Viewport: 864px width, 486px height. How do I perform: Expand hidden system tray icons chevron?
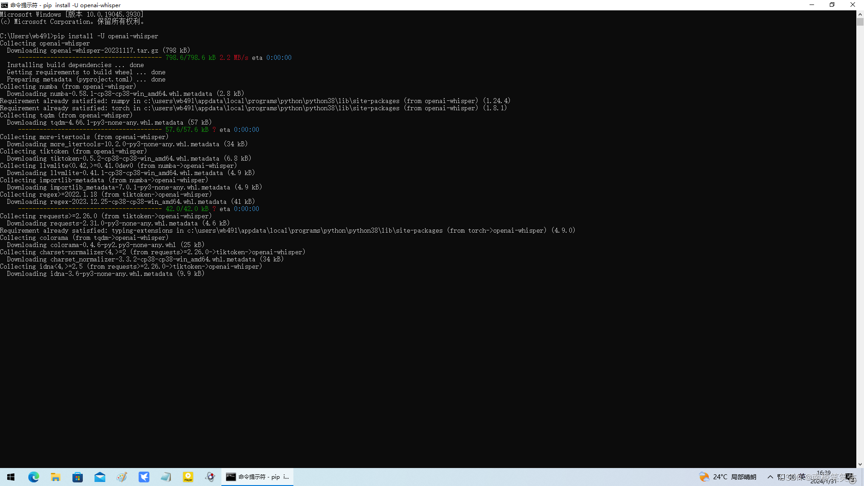pos(770,477)
